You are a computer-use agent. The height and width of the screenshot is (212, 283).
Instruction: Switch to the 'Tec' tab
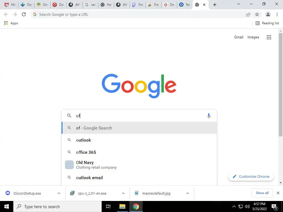pyautogui.click(x=185, y=5)
